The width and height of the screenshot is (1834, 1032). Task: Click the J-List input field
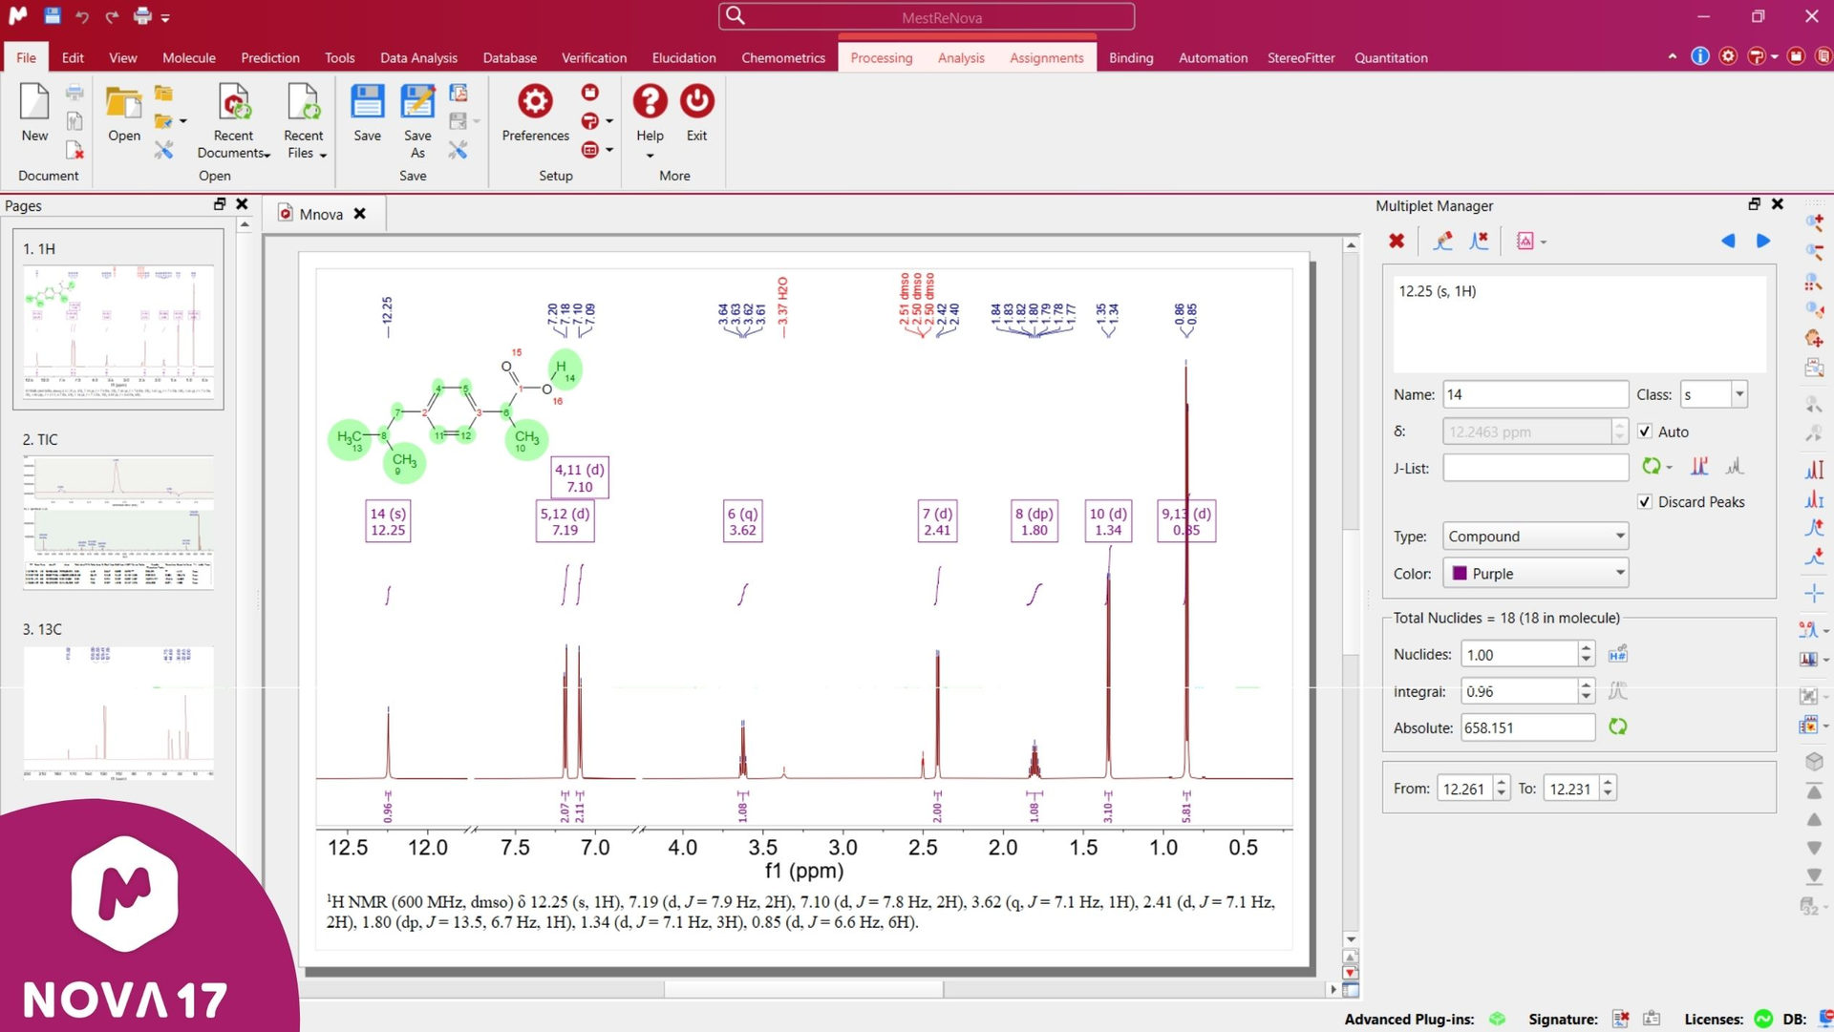1535,468
